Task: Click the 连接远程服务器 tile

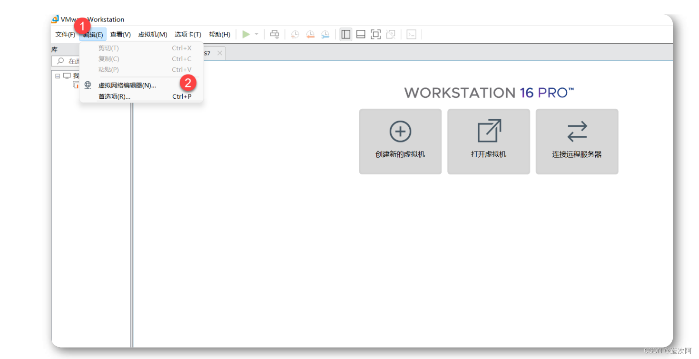Action: tap(577, 142)
